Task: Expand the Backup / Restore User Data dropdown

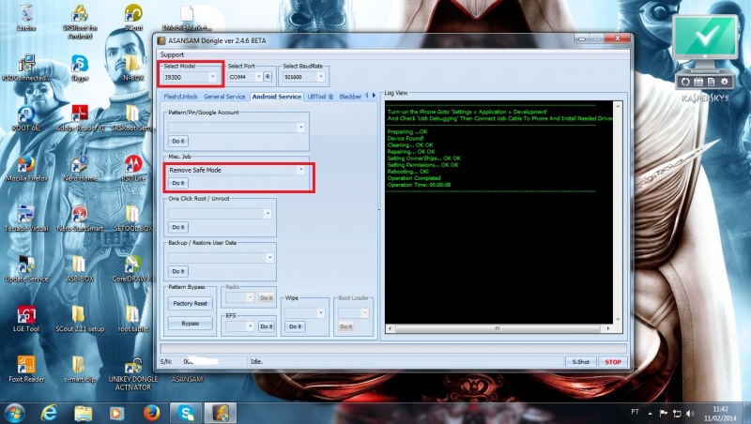Action: tap(269, 258)
